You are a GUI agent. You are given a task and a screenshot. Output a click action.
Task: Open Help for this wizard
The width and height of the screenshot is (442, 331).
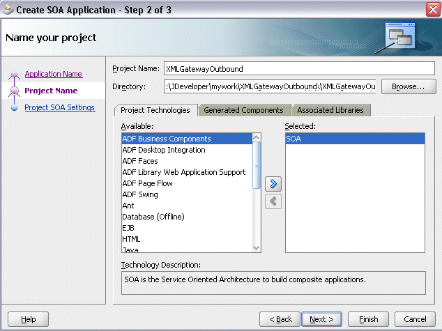point(28,319)
